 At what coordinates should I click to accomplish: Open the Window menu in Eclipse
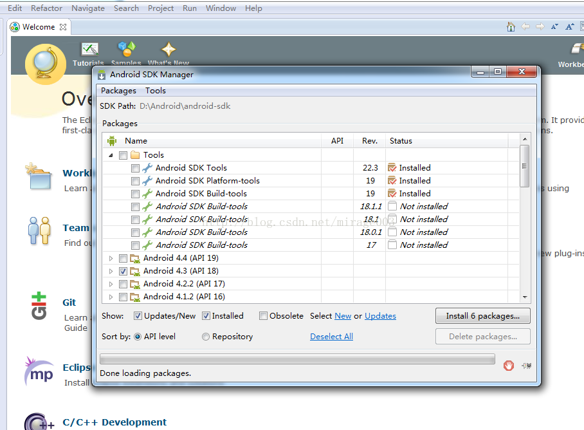[x=221, y=8]
